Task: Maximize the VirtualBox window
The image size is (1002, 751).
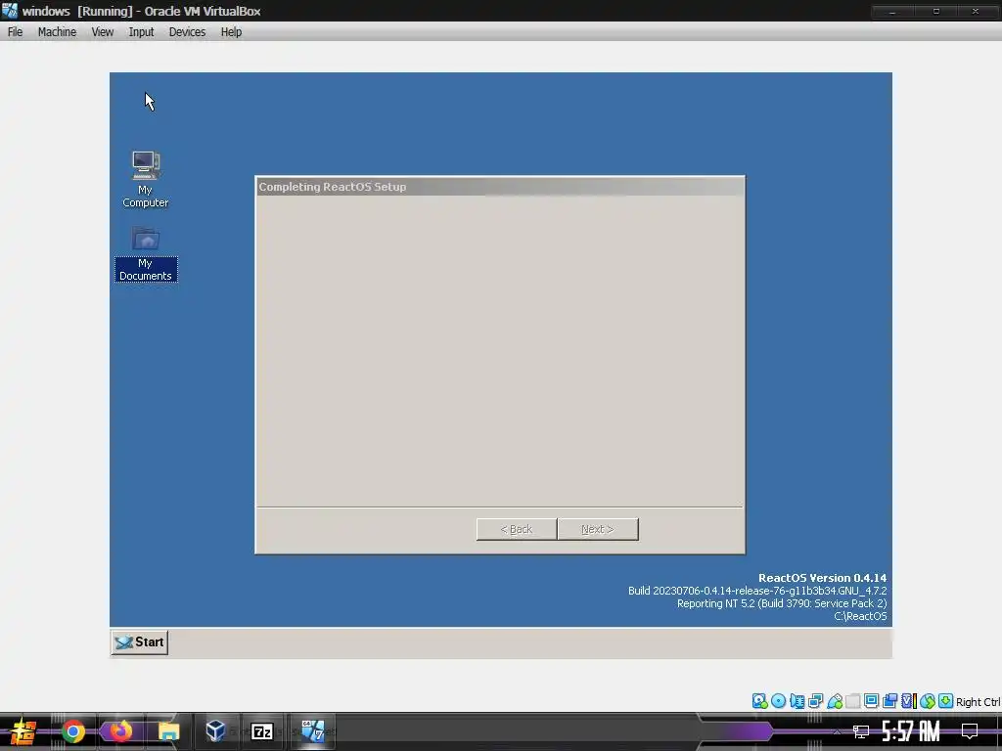Action: click(935, 11)
